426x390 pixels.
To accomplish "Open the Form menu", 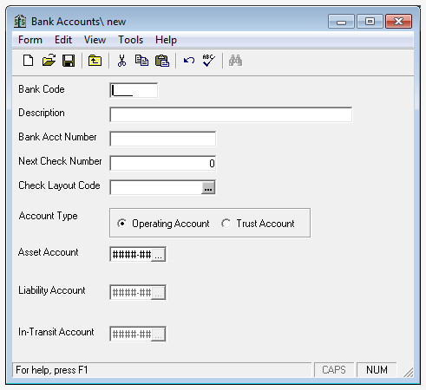I will [x=30, y=40].
